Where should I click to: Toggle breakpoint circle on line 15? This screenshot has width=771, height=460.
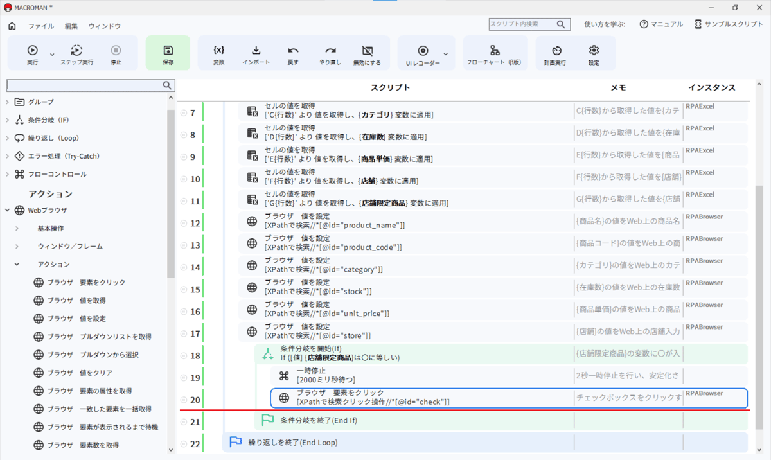click(184, 290)
